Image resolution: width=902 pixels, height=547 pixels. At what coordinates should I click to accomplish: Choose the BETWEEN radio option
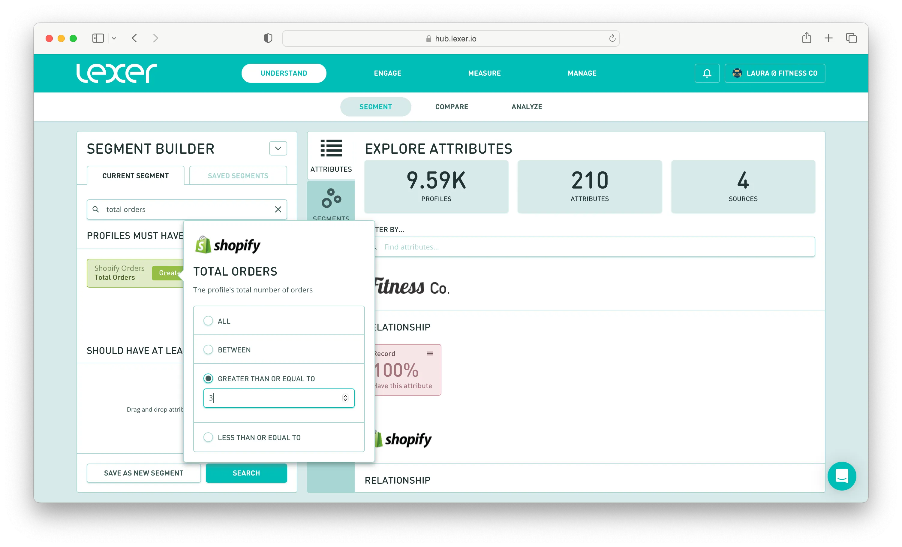tap(208, 349)
